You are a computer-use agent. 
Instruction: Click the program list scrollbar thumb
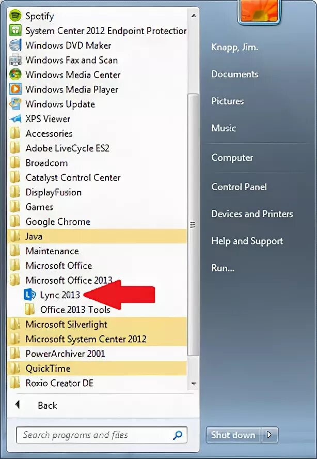[193, 225]
